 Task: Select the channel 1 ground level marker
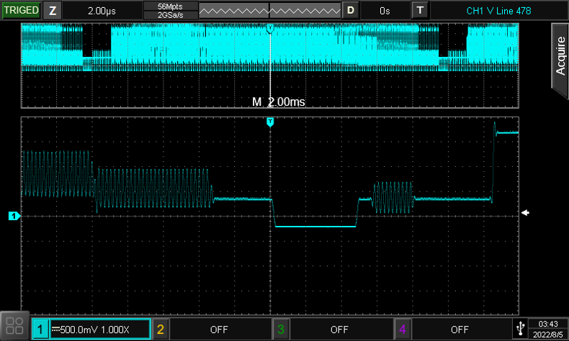tap(12, 215)
